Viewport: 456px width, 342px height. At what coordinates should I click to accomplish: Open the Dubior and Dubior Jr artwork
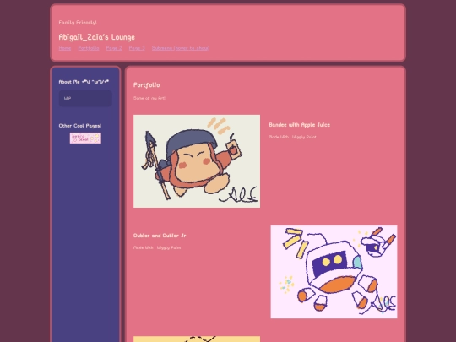click(334, 272)
